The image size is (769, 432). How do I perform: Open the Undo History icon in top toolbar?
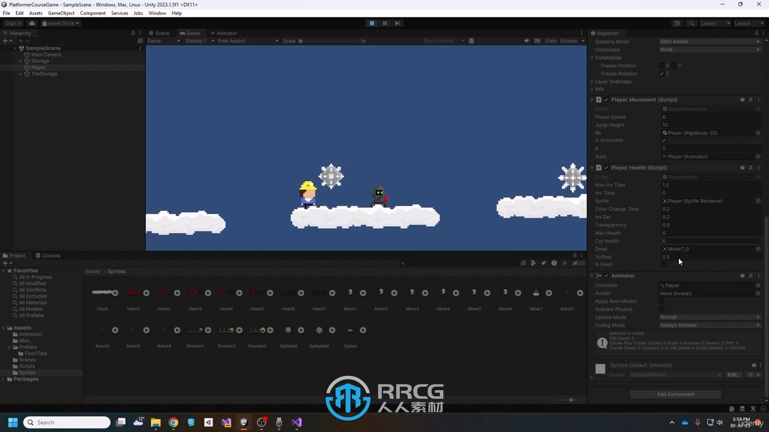click(677, 23)
